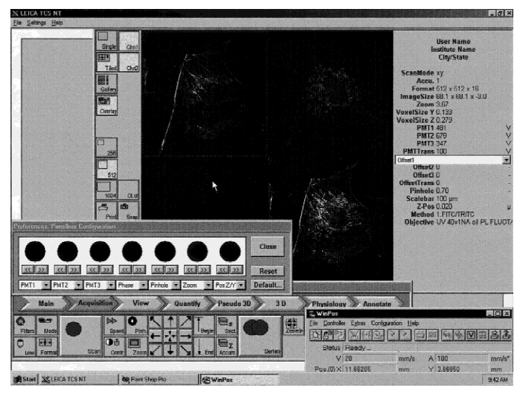
Task: Click the Series acquisition icon
Action: click(260, 335)
